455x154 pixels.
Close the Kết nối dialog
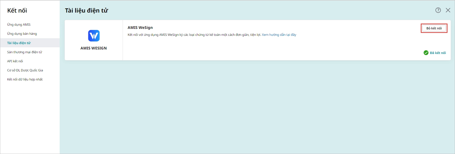click(448, 10)
